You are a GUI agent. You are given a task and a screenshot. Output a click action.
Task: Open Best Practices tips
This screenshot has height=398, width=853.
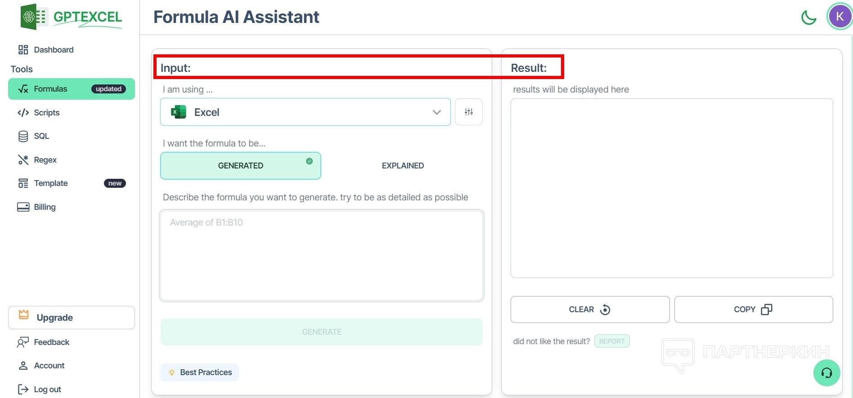200,372
